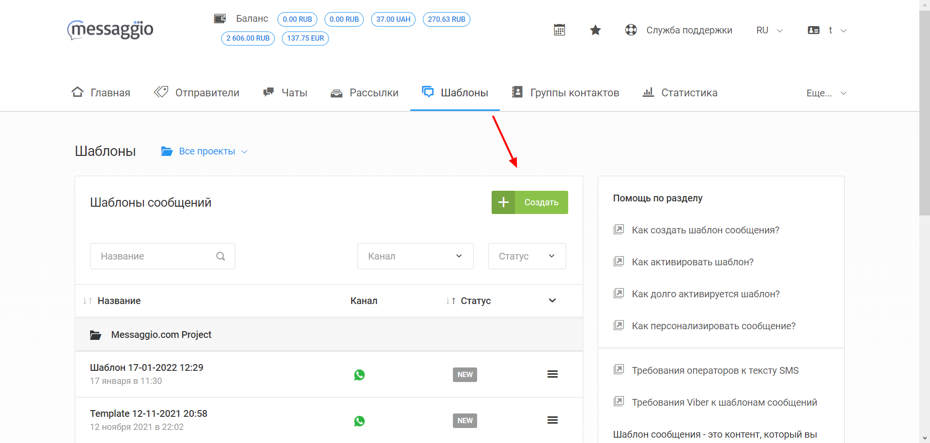Open the Статистика tab
The height and width of the screenshot is (443, 930).
[680, 92]
